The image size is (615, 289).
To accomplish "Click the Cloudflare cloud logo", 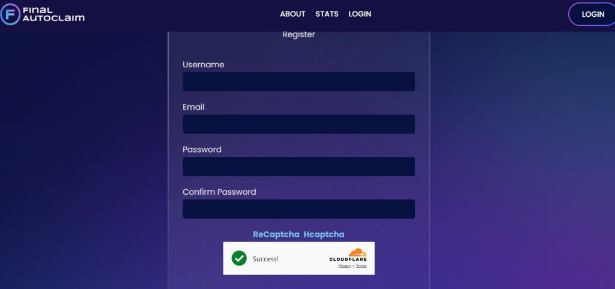I will click(x=357, y=252).
